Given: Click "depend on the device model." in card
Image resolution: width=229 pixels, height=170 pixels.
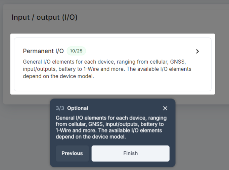Looking at the screenshot, I should (x=58, y=76).
